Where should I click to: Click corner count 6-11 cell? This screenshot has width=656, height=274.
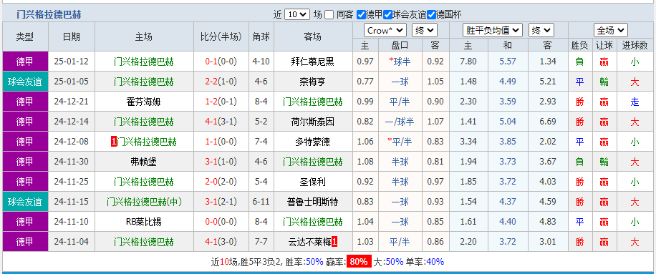tap(261, 202)
